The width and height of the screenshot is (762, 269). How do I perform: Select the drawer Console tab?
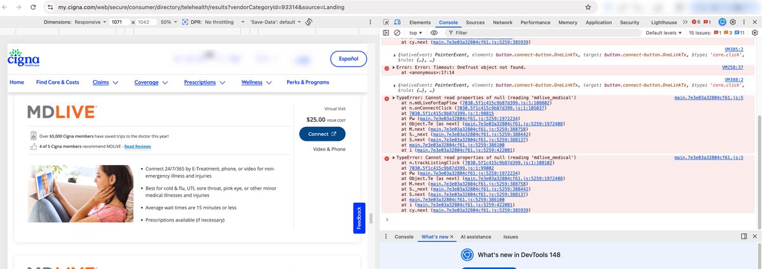404,237
